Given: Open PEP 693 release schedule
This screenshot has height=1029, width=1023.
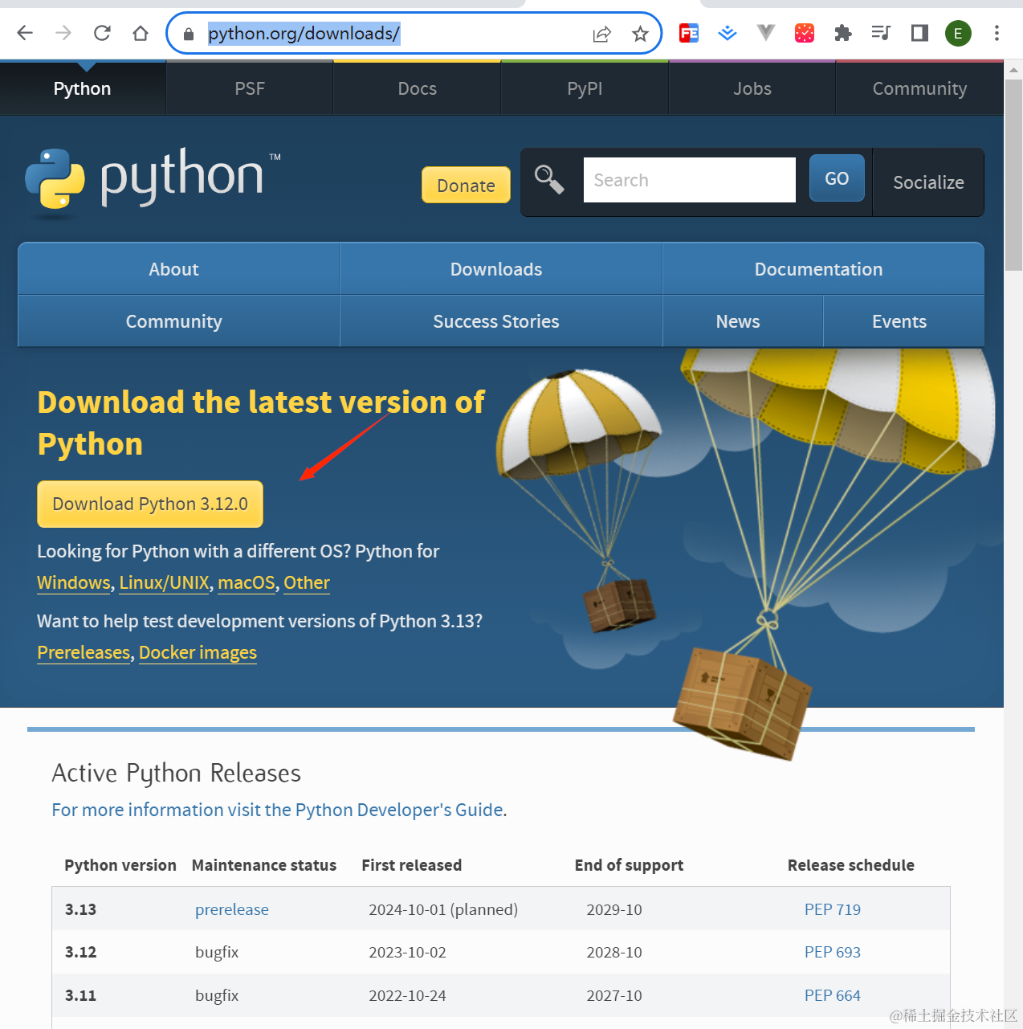Looking at the screenshot, I should click(x=833, y=952).
